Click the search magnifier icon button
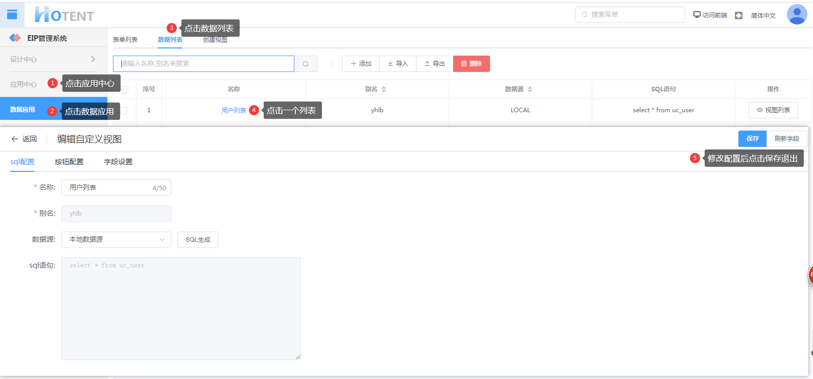813x379 pixels. tap(306, 64)
